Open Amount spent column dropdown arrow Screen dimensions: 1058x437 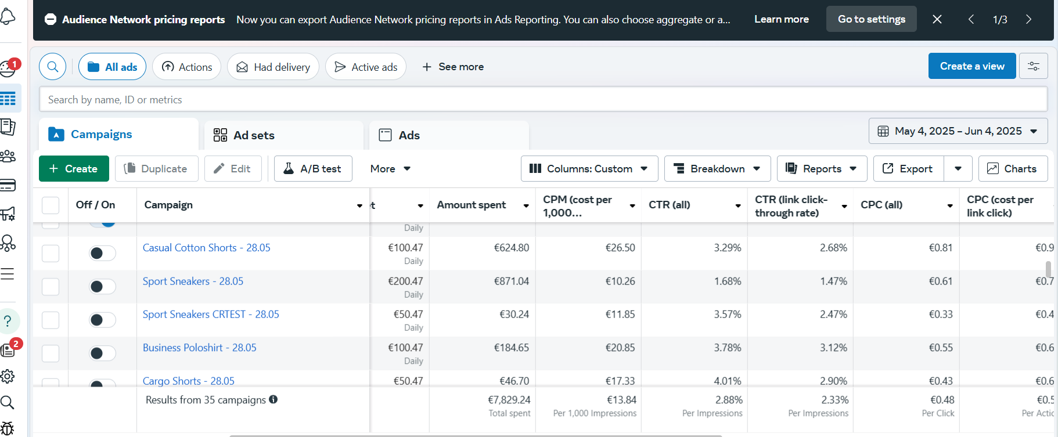click(x=526, y=205)
